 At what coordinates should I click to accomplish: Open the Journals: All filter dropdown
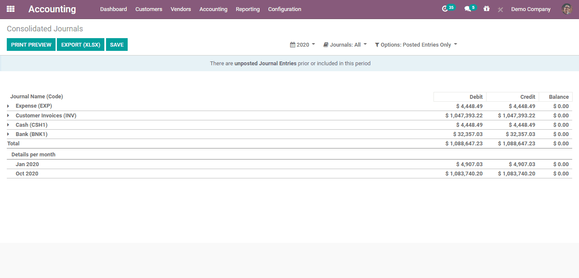(x=345, y=44)
